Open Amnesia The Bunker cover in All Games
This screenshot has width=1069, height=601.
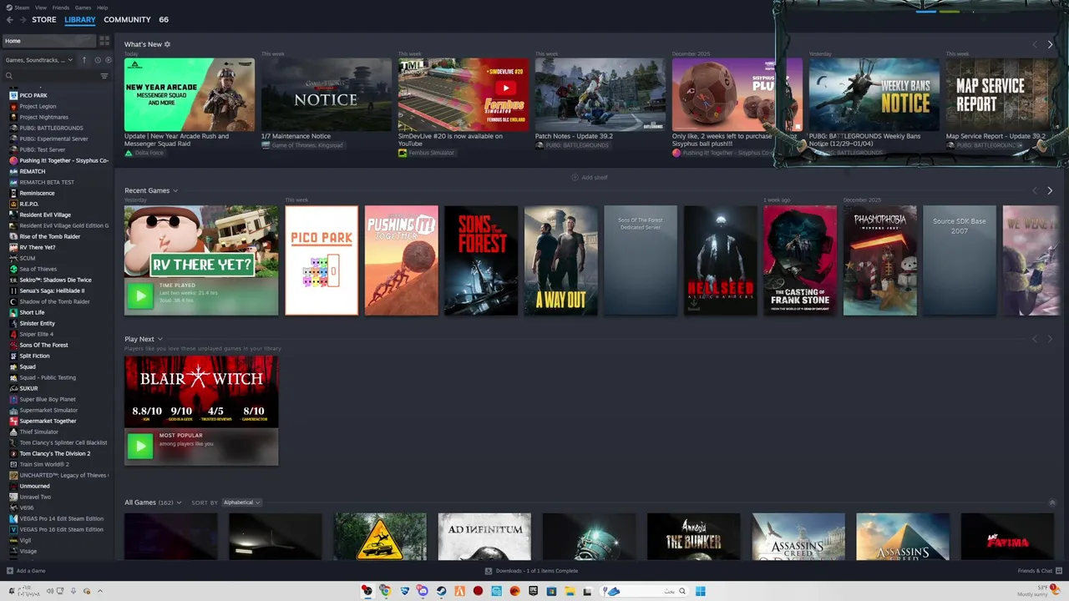pos(693,537)
